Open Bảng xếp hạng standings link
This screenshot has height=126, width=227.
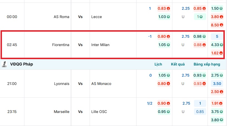tap(207, 64)
